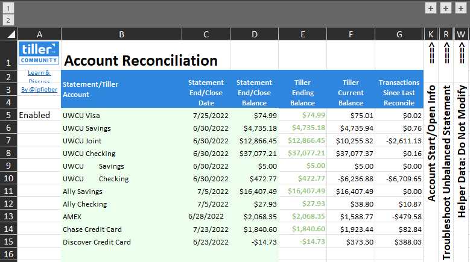
Task: Select column C header
Action: coord(206,34)
